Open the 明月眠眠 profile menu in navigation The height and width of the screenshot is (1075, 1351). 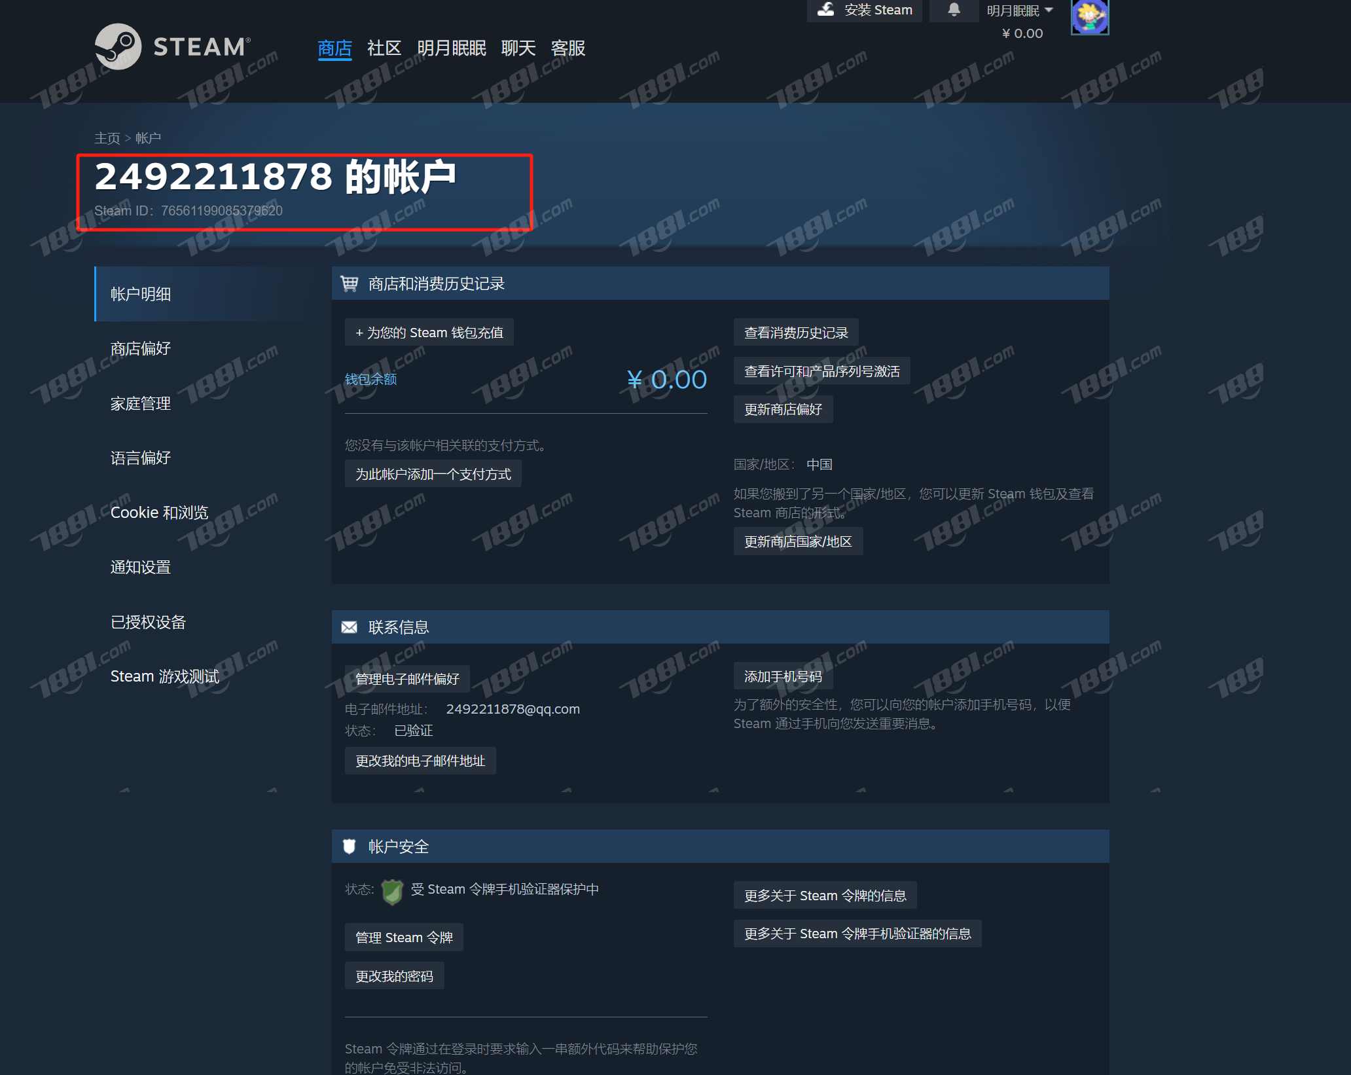452,48
